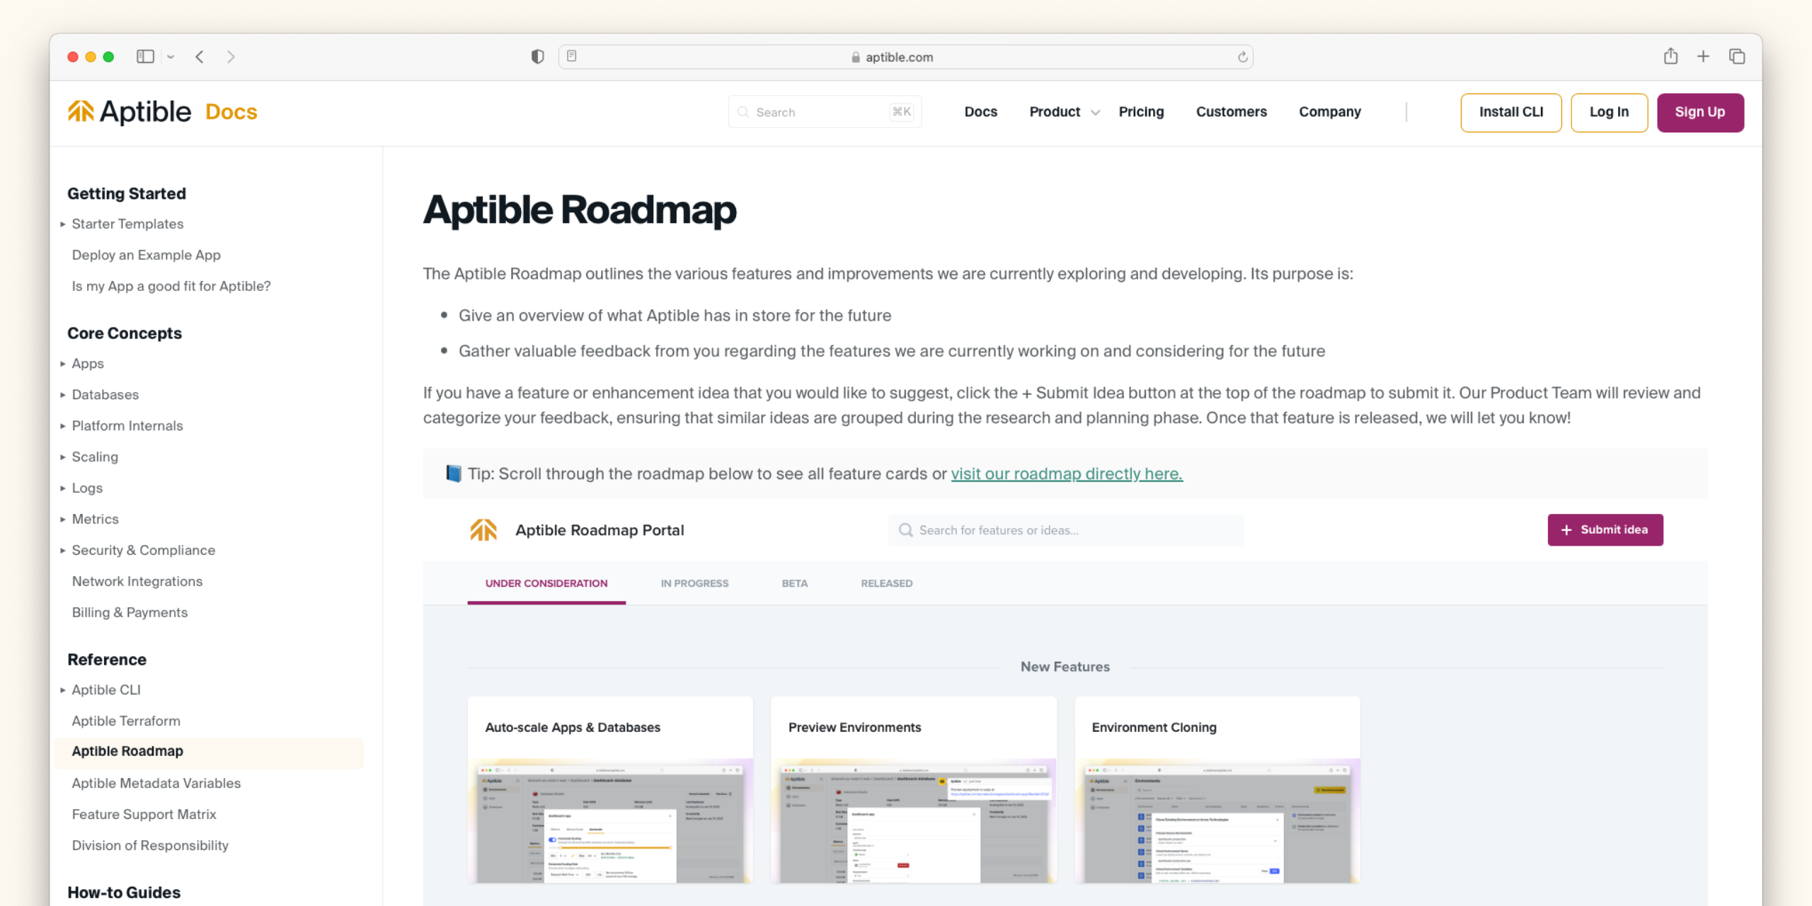Open Aptible Metadata Variables page
This screenshot has height=906, width=1812.
click(156, 783)
